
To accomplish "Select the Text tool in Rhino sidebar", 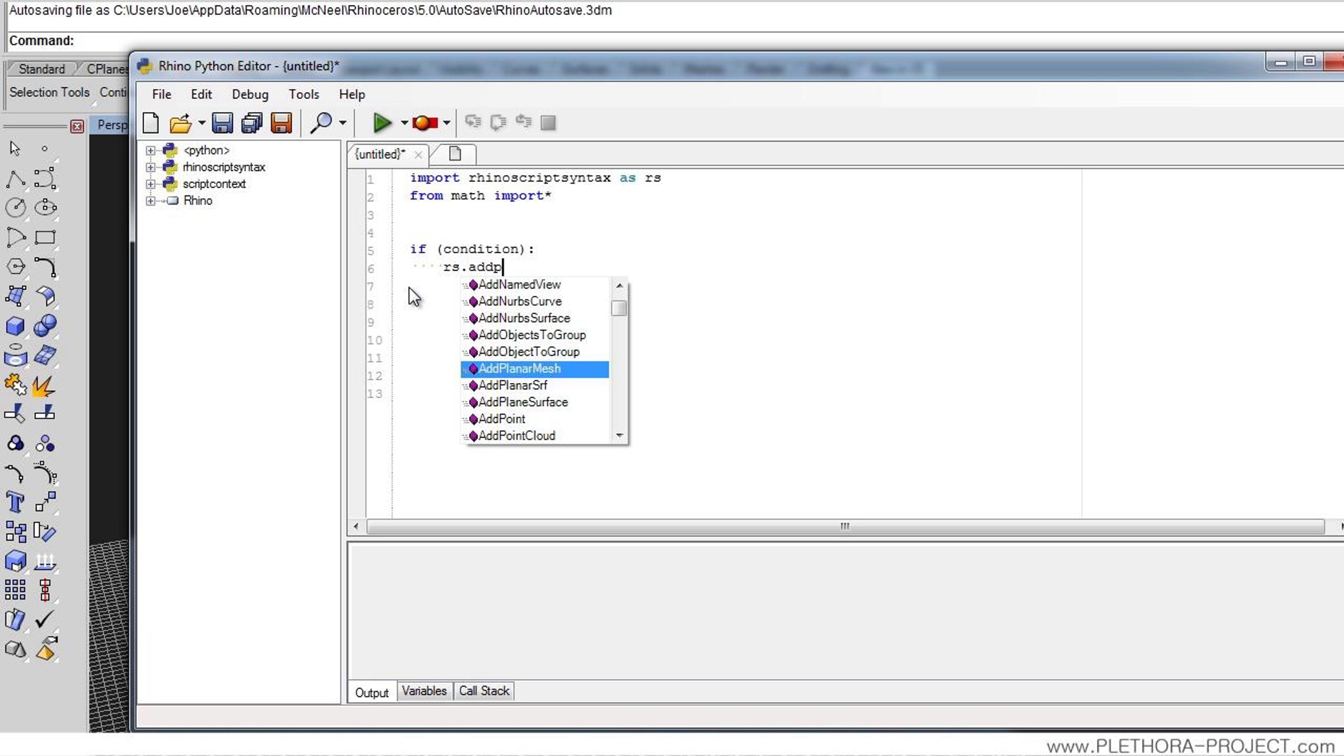I will click(x=15, y=502).
